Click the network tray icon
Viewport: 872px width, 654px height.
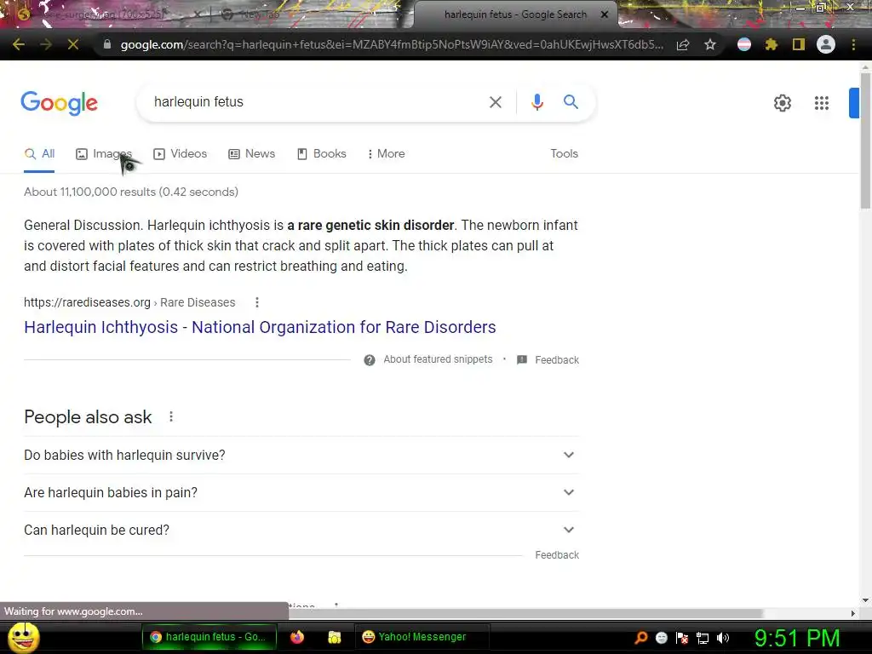click(x=703, y=638)
